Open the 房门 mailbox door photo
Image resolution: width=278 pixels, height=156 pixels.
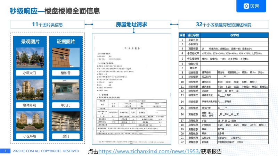(66, 121)
